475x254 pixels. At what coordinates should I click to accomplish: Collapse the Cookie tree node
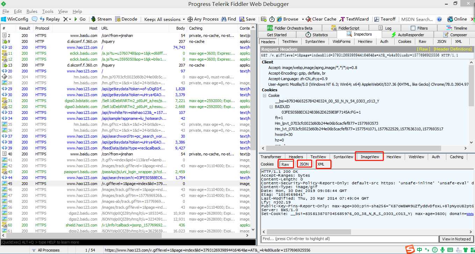click(265, 95)
